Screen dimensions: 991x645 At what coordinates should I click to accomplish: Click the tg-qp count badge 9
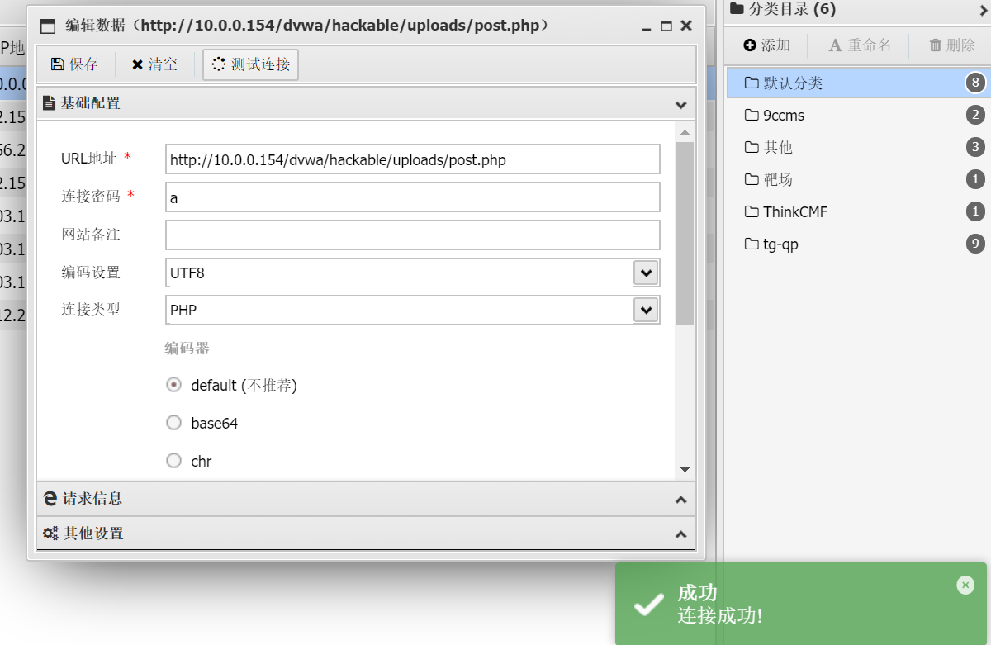(x=975, y=244)
